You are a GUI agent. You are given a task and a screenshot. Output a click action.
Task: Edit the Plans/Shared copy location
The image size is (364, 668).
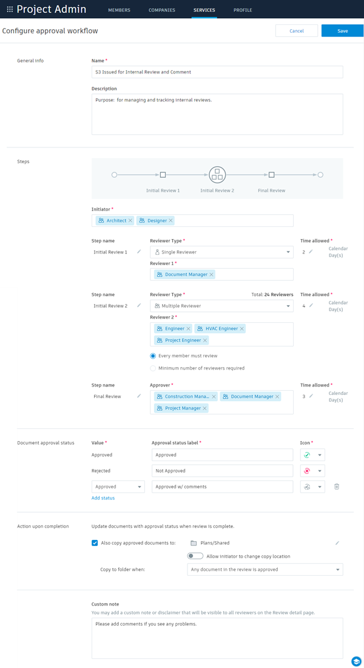pyautogui.click(x=338, y=543)
